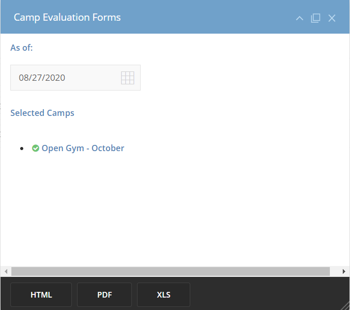Collapse the Camp Evaluation Forms panel
Screen dimensions: 350x310
299,18
